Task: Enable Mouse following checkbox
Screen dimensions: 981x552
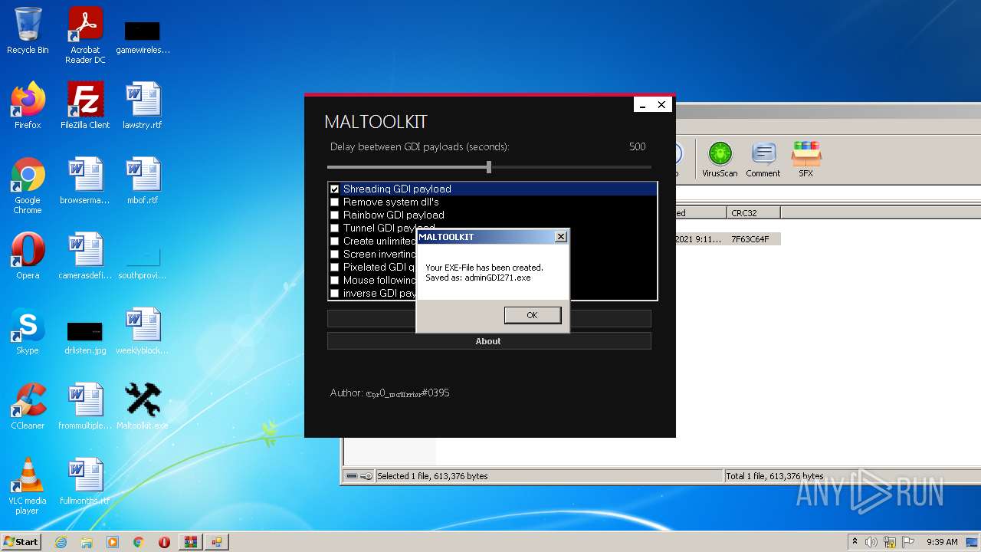Action: [x=334, y=281]
